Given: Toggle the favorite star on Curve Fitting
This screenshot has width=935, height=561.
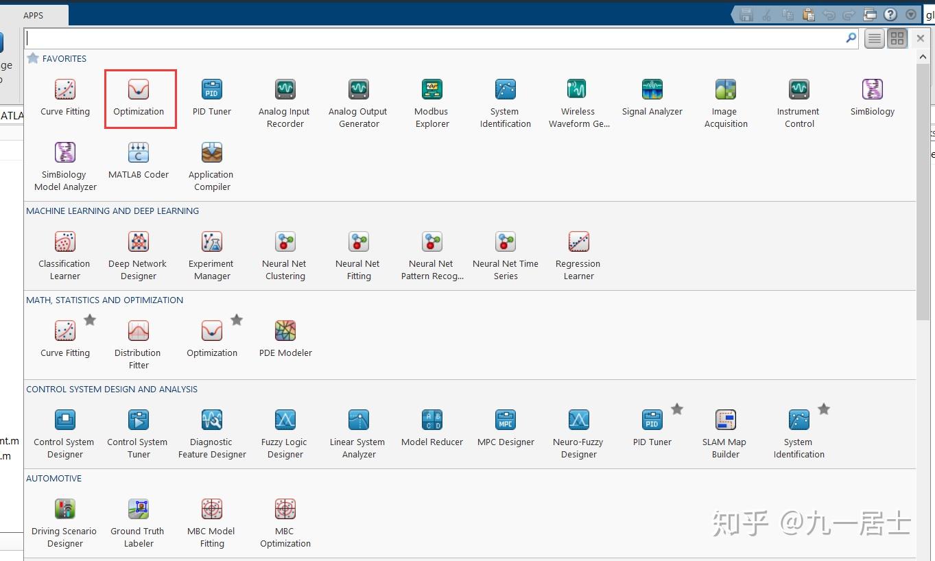Looking at the screenshot, I should [x=90, y=319].
